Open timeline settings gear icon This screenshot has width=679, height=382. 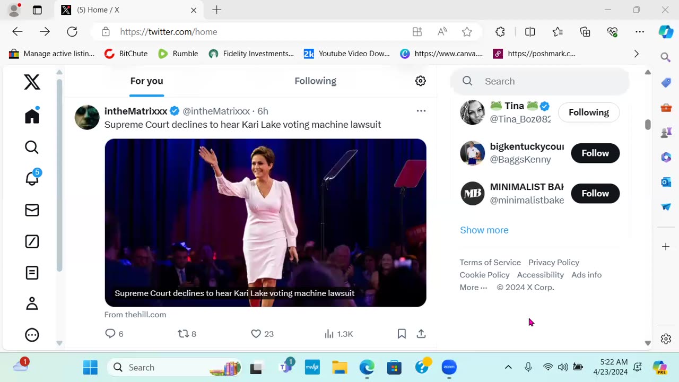(x=421, y=81)
